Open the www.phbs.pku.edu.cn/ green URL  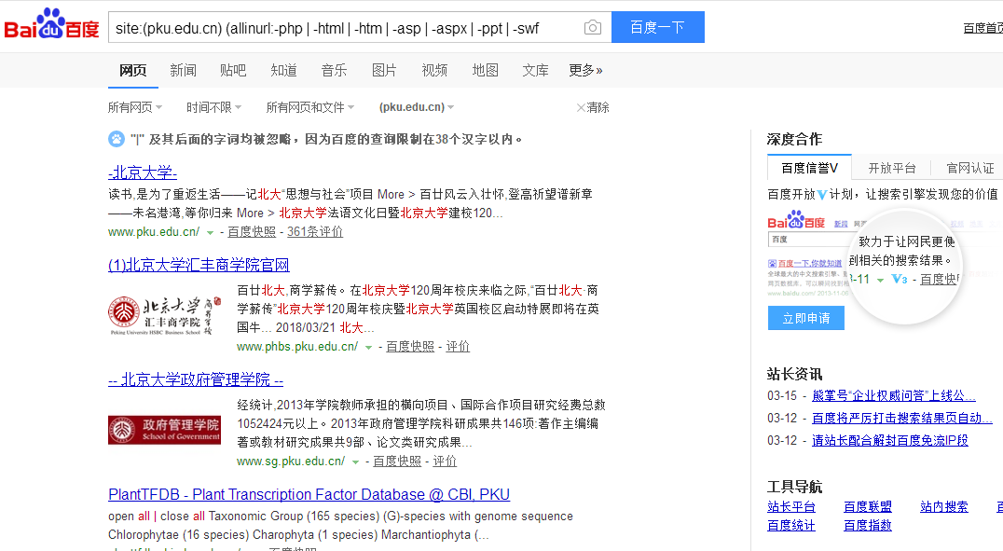pos(297,346)
